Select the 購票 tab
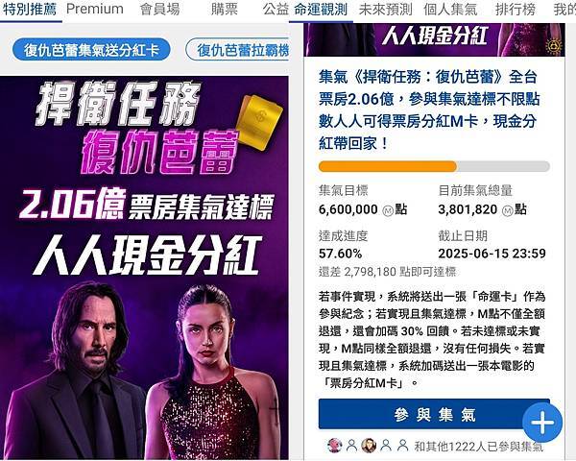 pos(225,10)
